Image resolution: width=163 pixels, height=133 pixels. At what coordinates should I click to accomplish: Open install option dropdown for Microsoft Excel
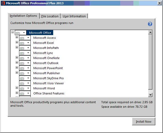(25, 43)
